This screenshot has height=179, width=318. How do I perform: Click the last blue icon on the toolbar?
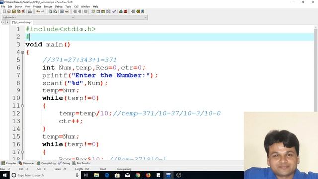[x=143, y=12]
